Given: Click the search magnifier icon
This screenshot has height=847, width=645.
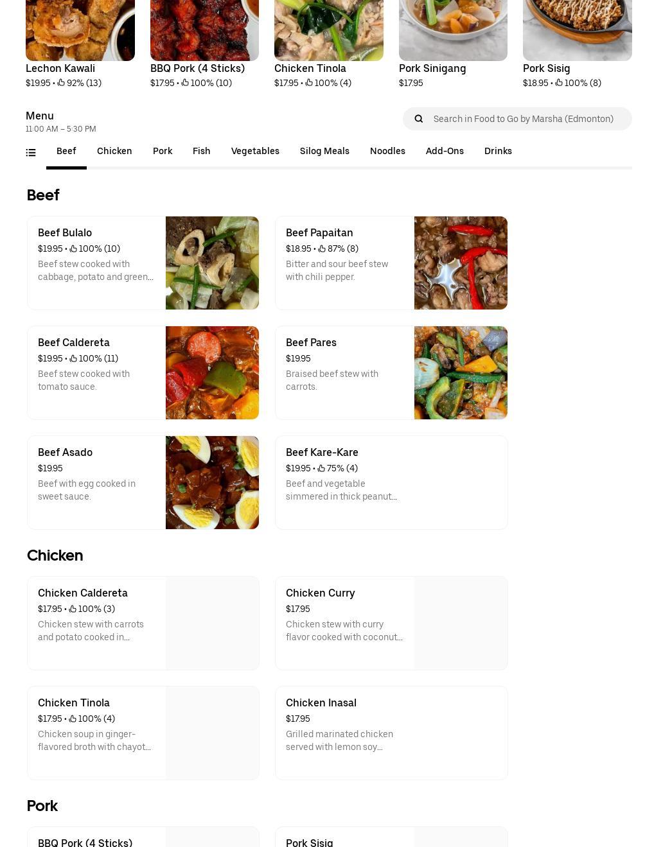Looking at the screenshot, I should point(418,118).
